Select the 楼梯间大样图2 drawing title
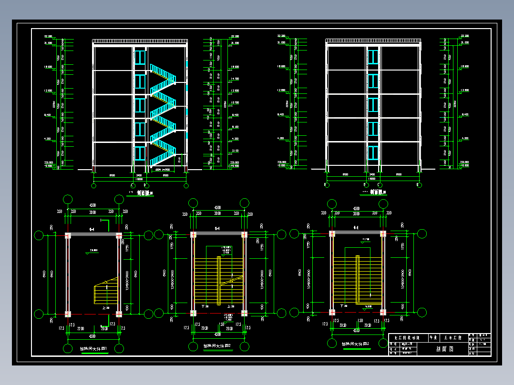The width and height of the screenshot is (514, 385). [217, 346]
